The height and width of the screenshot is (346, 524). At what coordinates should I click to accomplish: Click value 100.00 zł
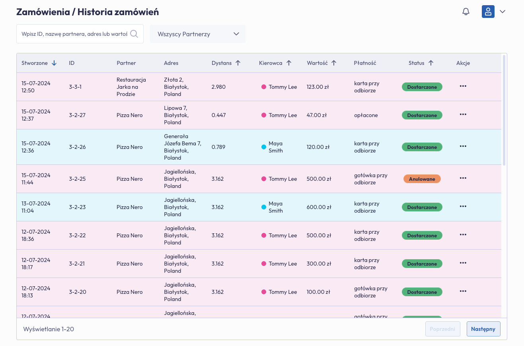[318, 292]
